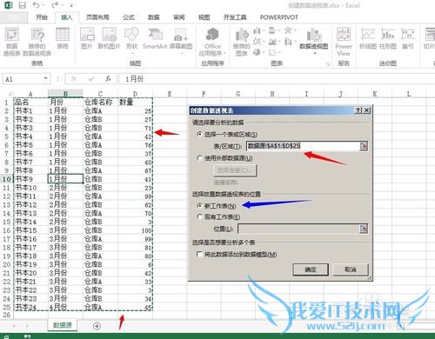Viewport: 435px width, 339px height.
Task: Click the Online Pictures (联机图片) icon
Action: pyautogui.click(x=109, y=37)
